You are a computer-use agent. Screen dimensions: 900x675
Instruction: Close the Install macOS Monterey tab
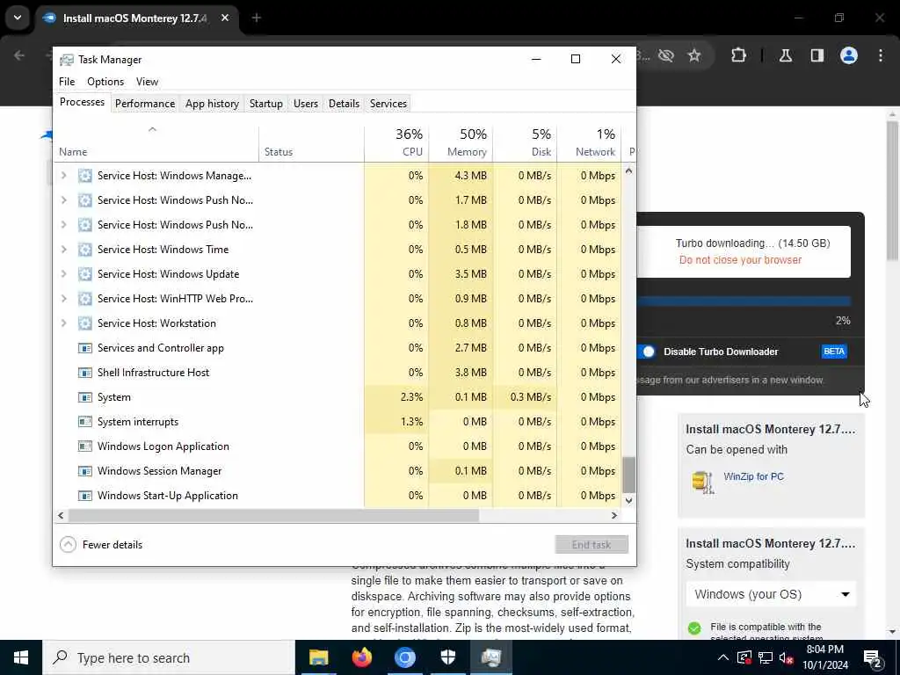[x=225, y=18]
